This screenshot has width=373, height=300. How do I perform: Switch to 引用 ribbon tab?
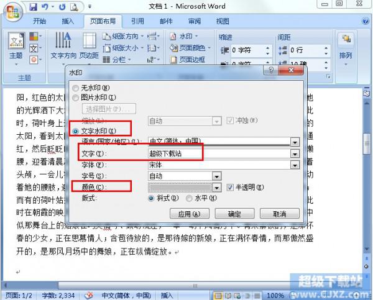(137, 21)
